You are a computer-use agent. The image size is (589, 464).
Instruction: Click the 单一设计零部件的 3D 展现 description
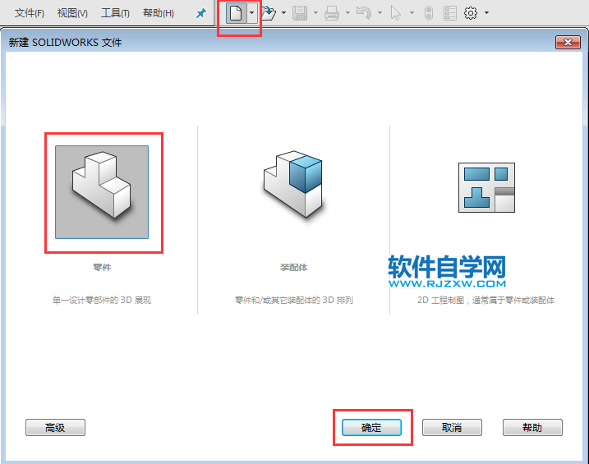coord(102,301)
